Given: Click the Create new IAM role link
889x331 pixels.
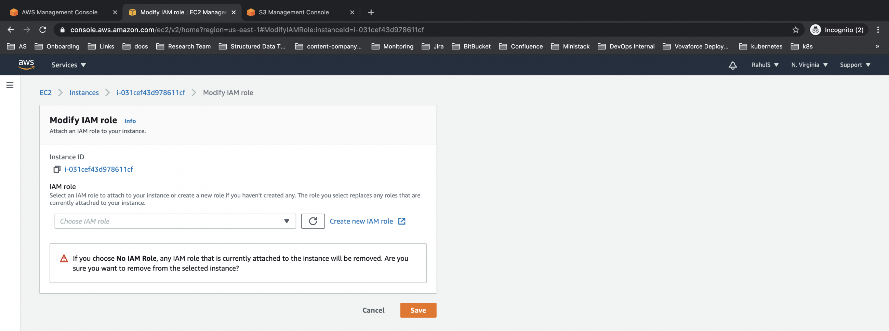Looking at the screenshot, I should click(361, 221).
